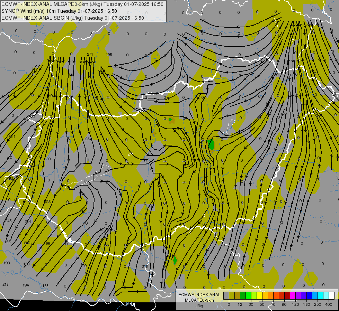Click the legend scale value 400
The width and height of the screenshot is (339, 311).
pos(329,304)
